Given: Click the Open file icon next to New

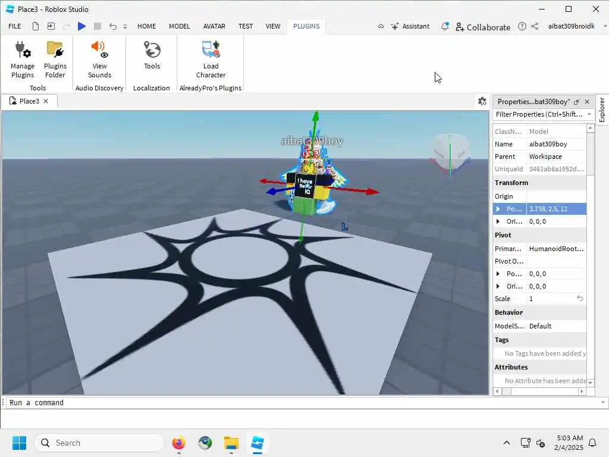Looking at the screenshot, I should coord(51,26).
